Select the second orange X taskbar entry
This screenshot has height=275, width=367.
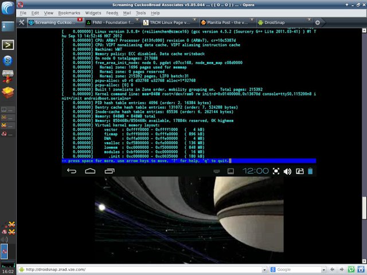click(x=7, y=126)
